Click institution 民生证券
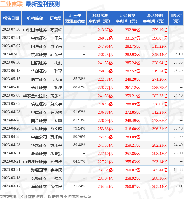The width and height of the screenshot is (184, 199). click(x=39, y=79)
